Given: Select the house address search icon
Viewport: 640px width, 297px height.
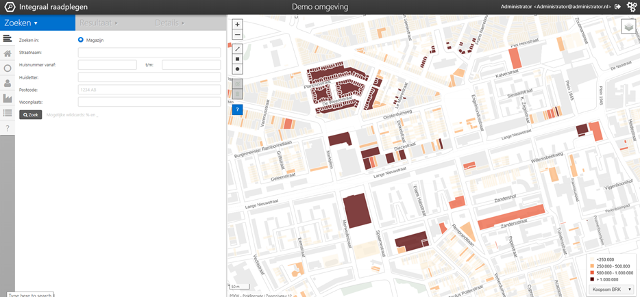Looking at the screenshot, I should pos(8,53).
